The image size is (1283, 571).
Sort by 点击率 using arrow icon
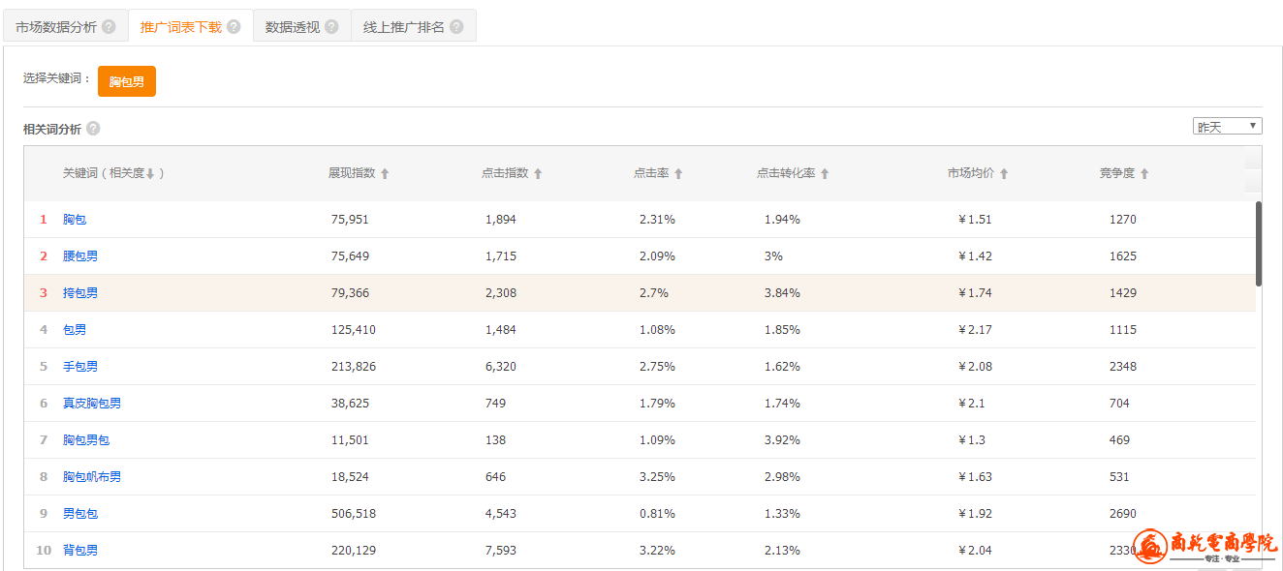point(678,174)
